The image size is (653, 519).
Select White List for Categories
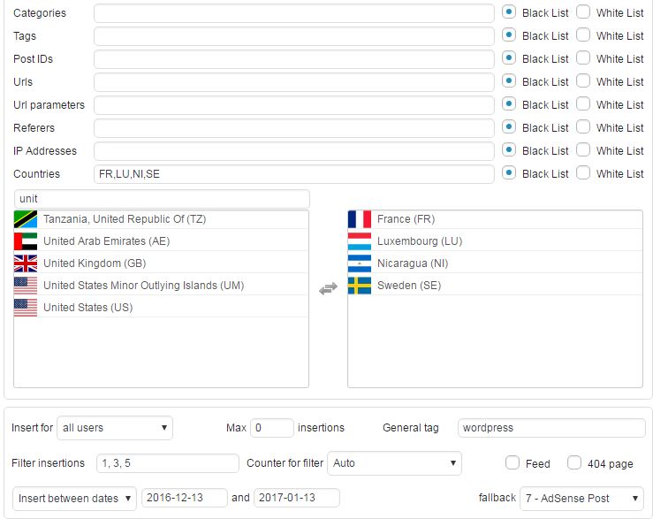(583, 12)
